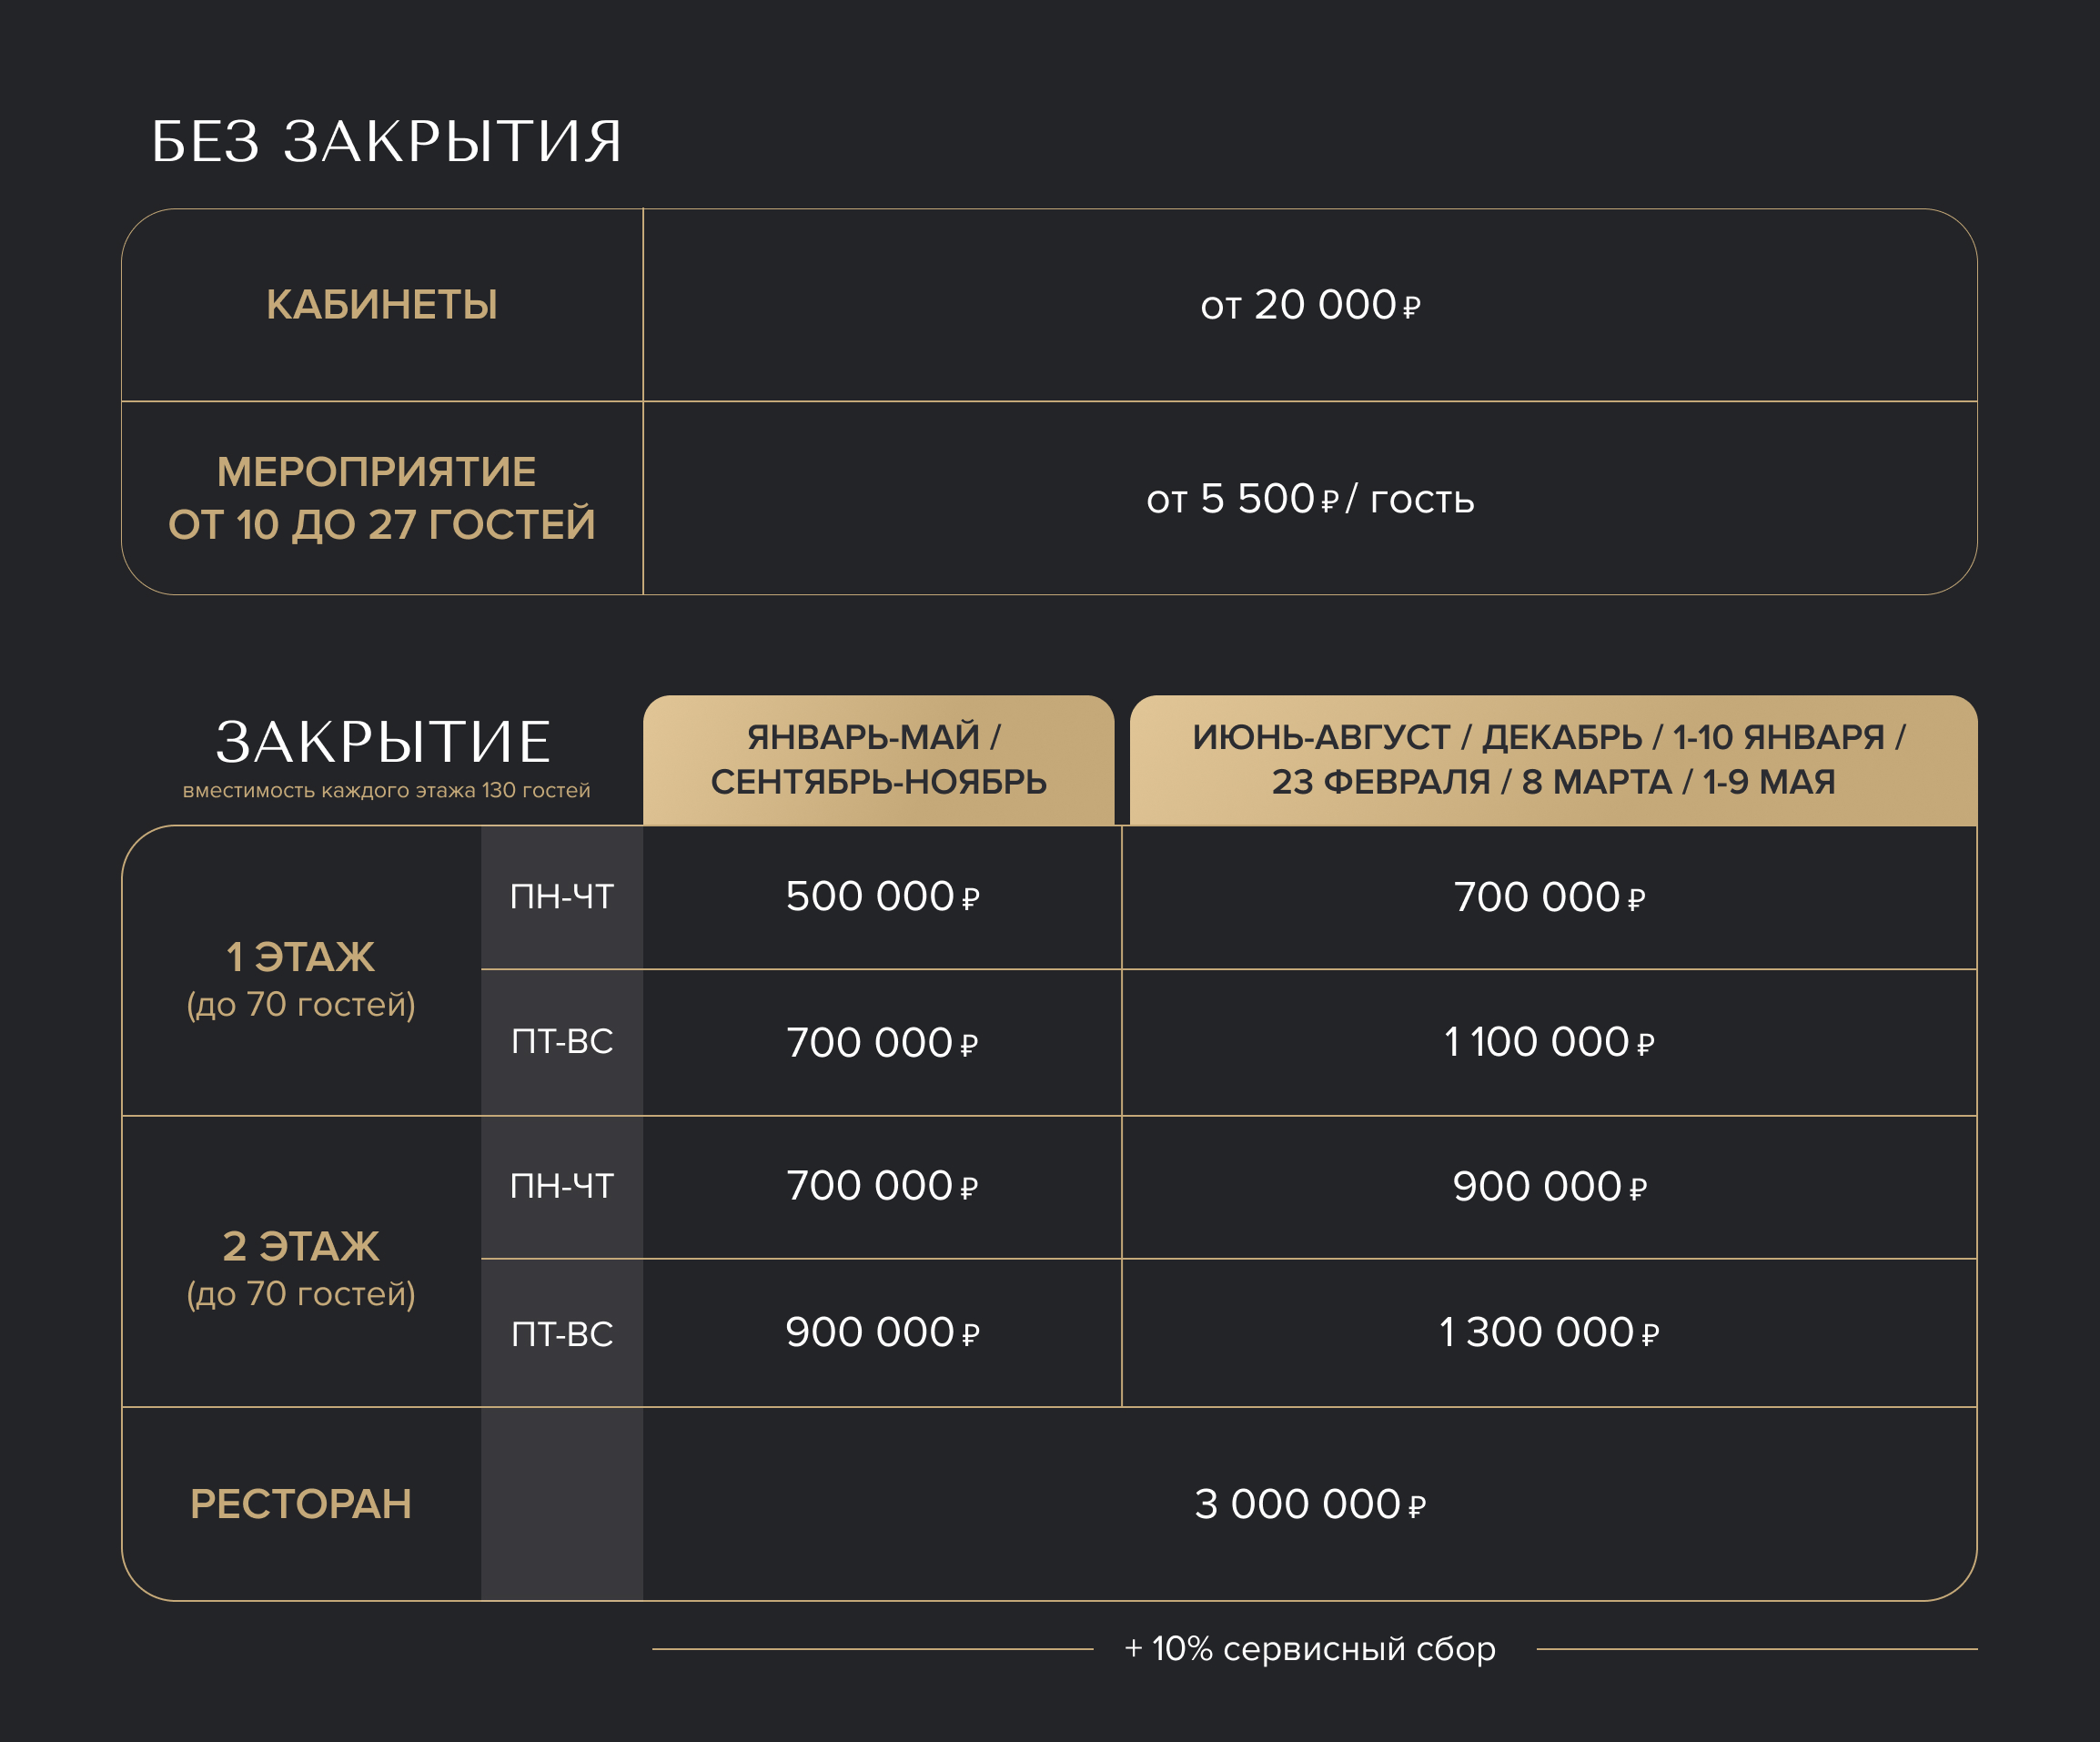The width and height of the screenshot is (2100, 1742).
Task: Click the ЗАКРЫТИЕ section heading
Action: coord(383,741)
